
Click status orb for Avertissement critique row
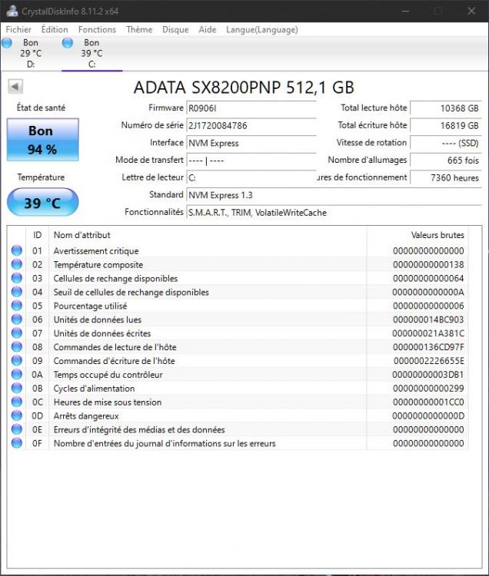click(x=17, y=251)
